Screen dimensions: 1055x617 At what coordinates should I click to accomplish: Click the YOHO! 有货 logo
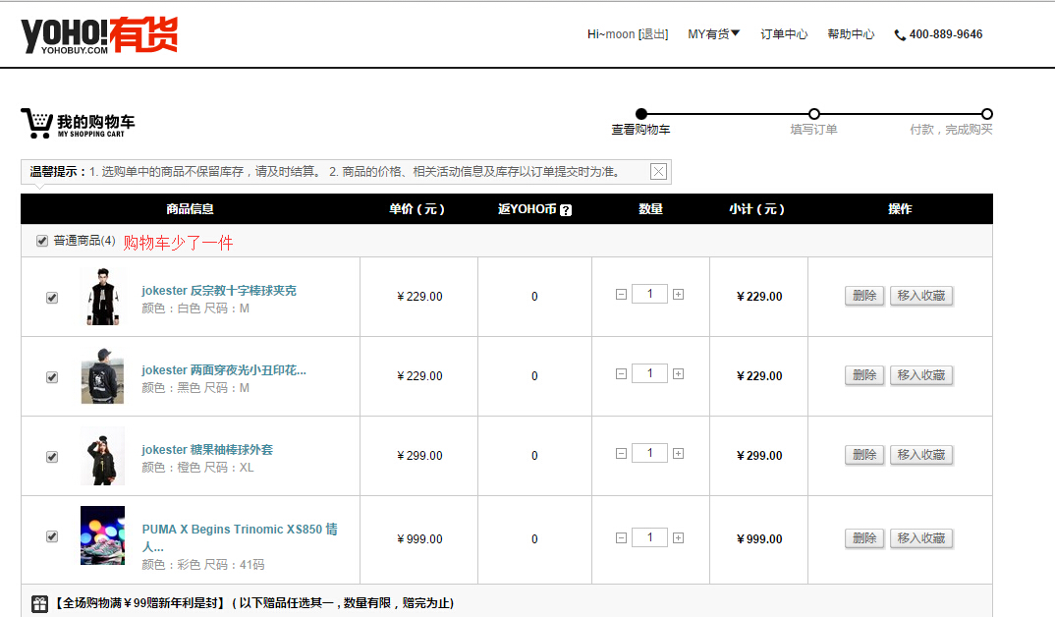coord(99,35)
